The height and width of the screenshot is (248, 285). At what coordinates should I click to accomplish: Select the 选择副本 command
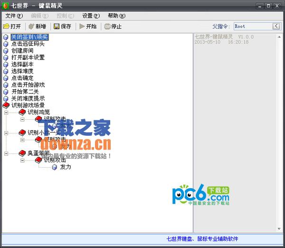22,64
